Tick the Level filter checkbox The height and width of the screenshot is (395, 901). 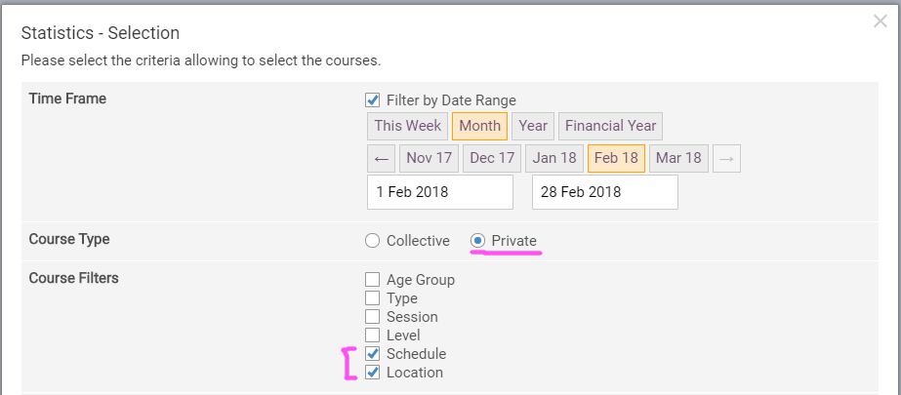tap(372, 336)
